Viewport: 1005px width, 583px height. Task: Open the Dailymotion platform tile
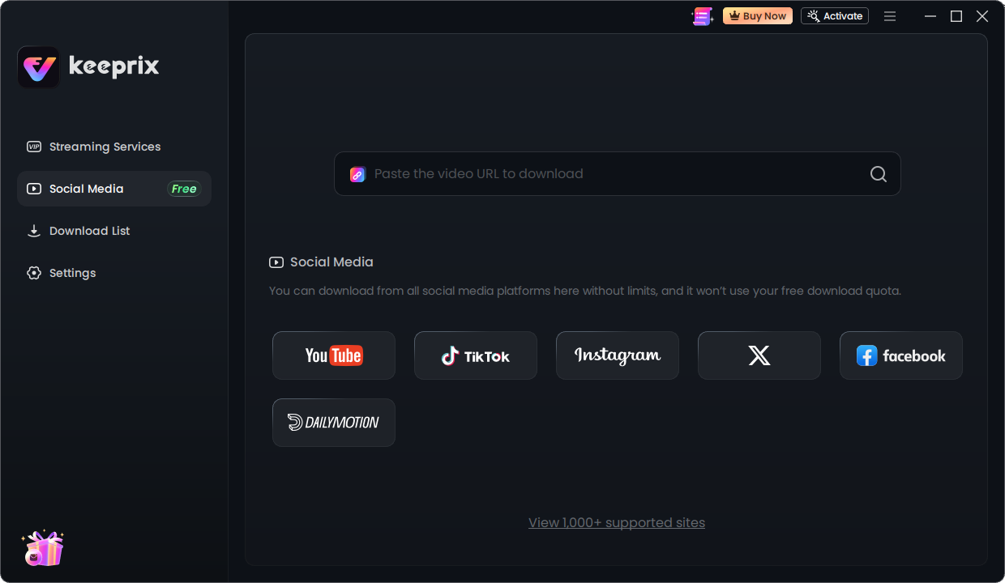pos(334,423)
